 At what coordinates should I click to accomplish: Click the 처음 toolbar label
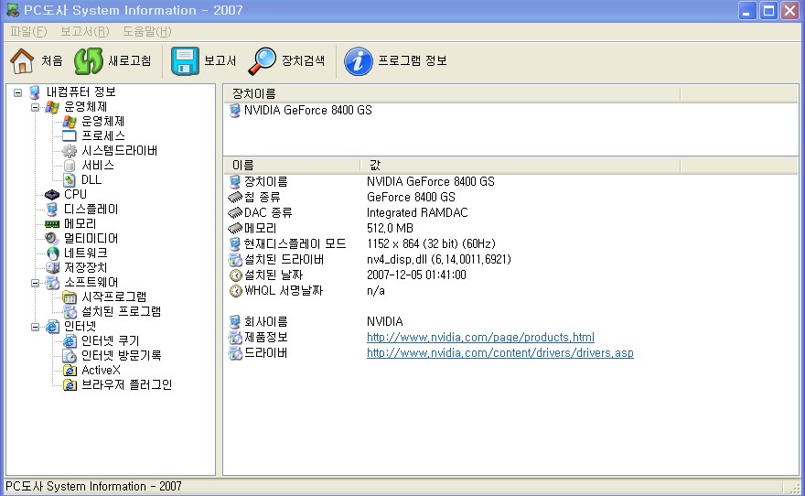click(x=52, y=61)
